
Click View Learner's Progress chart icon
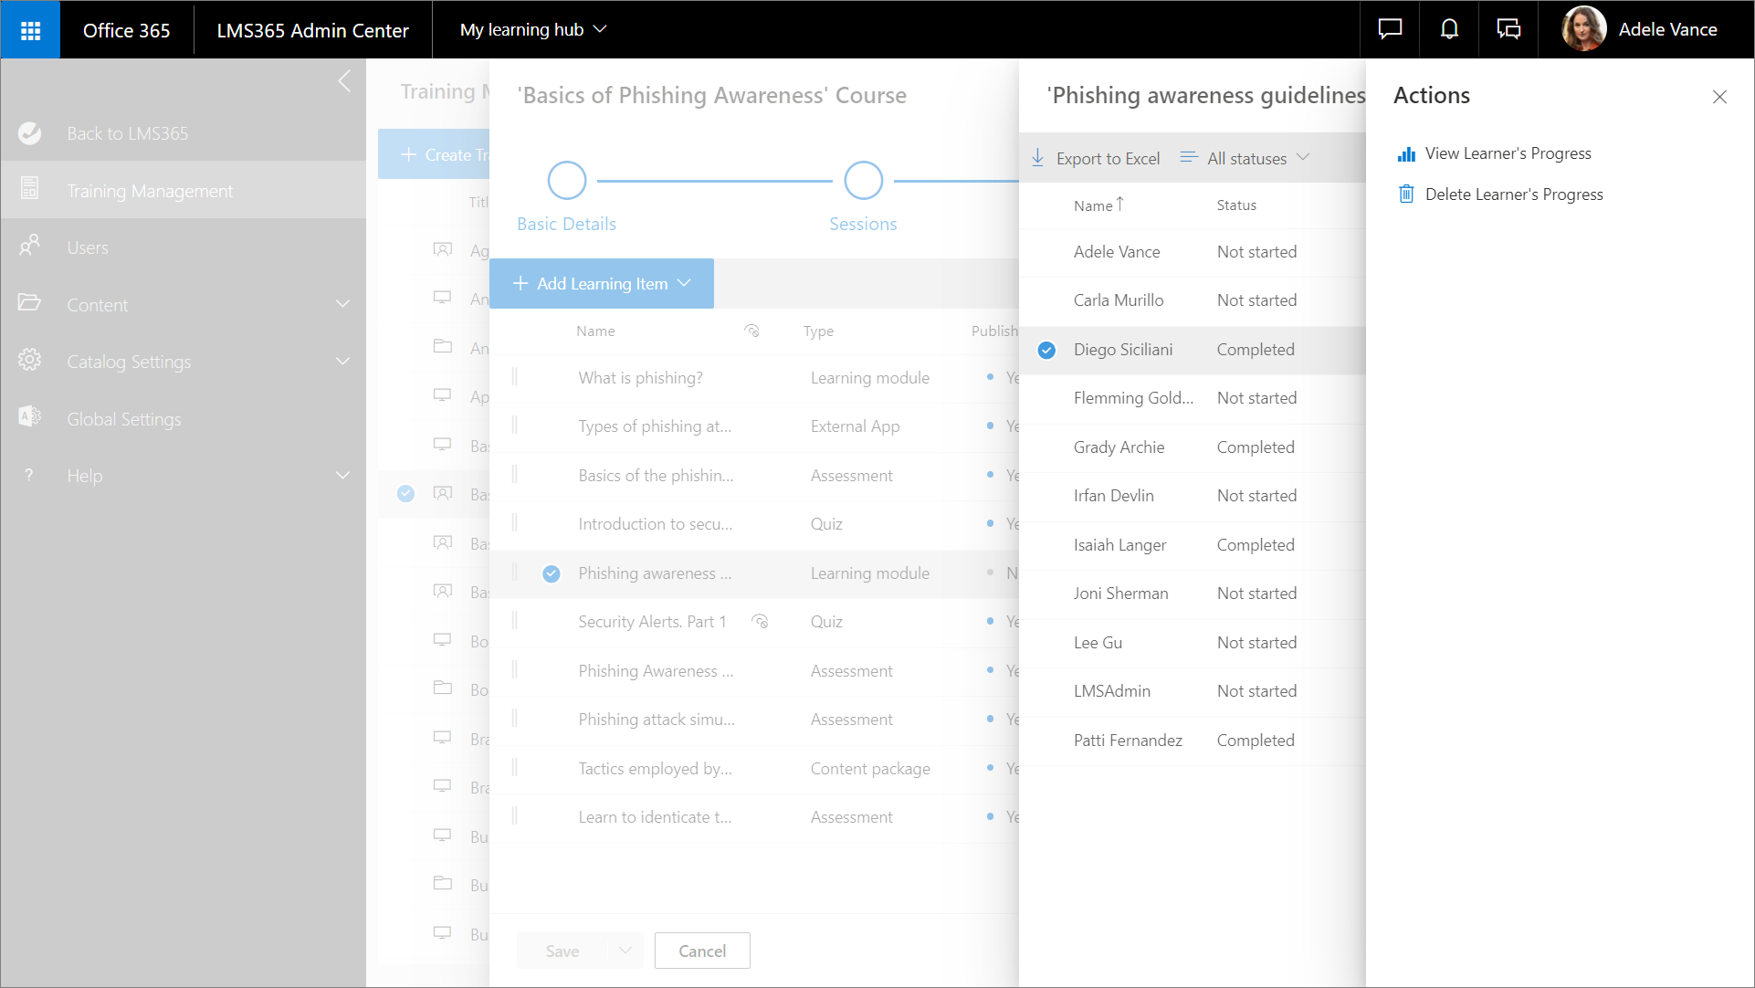[x=1406, y=154]
